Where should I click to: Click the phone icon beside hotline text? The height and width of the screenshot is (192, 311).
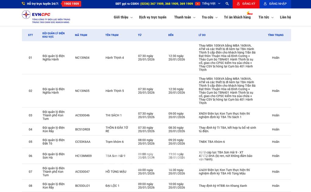click(x=23, y=4)
